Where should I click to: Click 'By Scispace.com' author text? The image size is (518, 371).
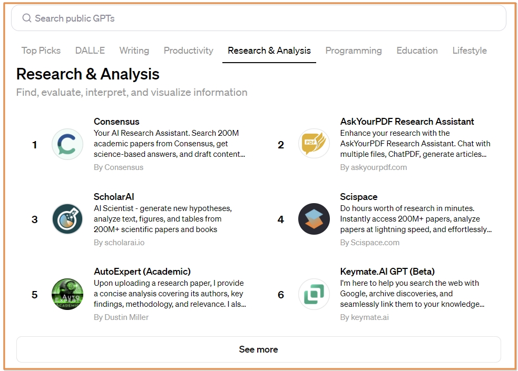pos(370,243)
